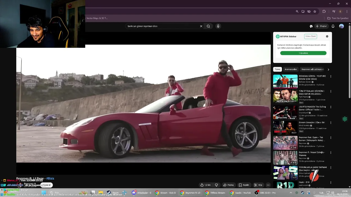Viewport: 351px width, 197px height.
Task: Open Chrome media controls icon
Action: point(334,11)
